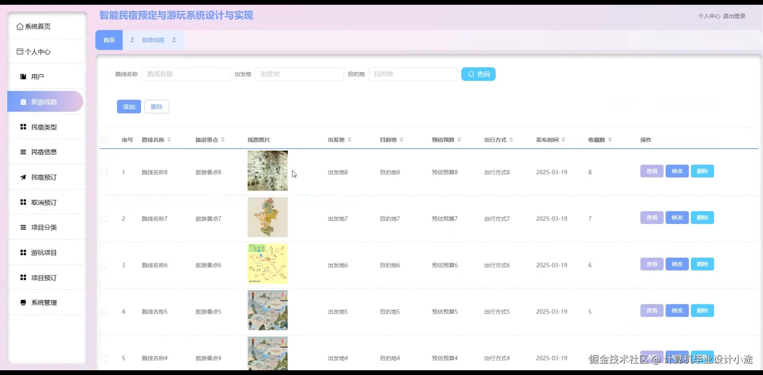Click the 添加 button
The width and height of the screenshot is (763, 375).
coord(128,106)
